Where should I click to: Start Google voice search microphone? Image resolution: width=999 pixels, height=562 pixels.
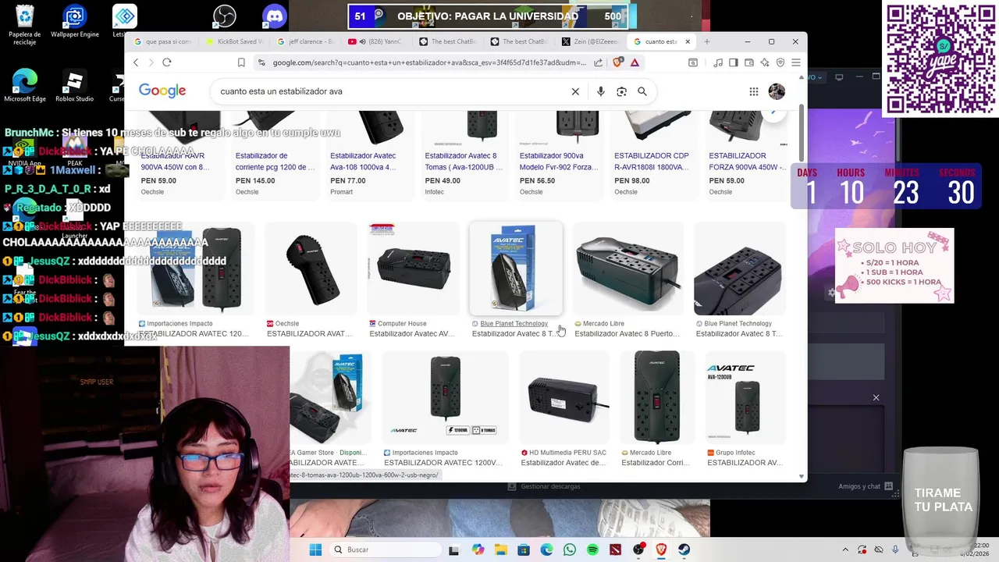pos(600,91)
